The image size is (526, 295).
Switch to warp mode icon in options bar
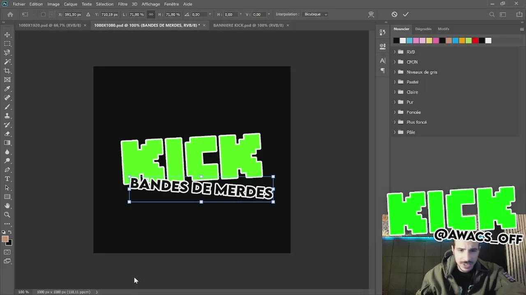(x=371, y=14)
